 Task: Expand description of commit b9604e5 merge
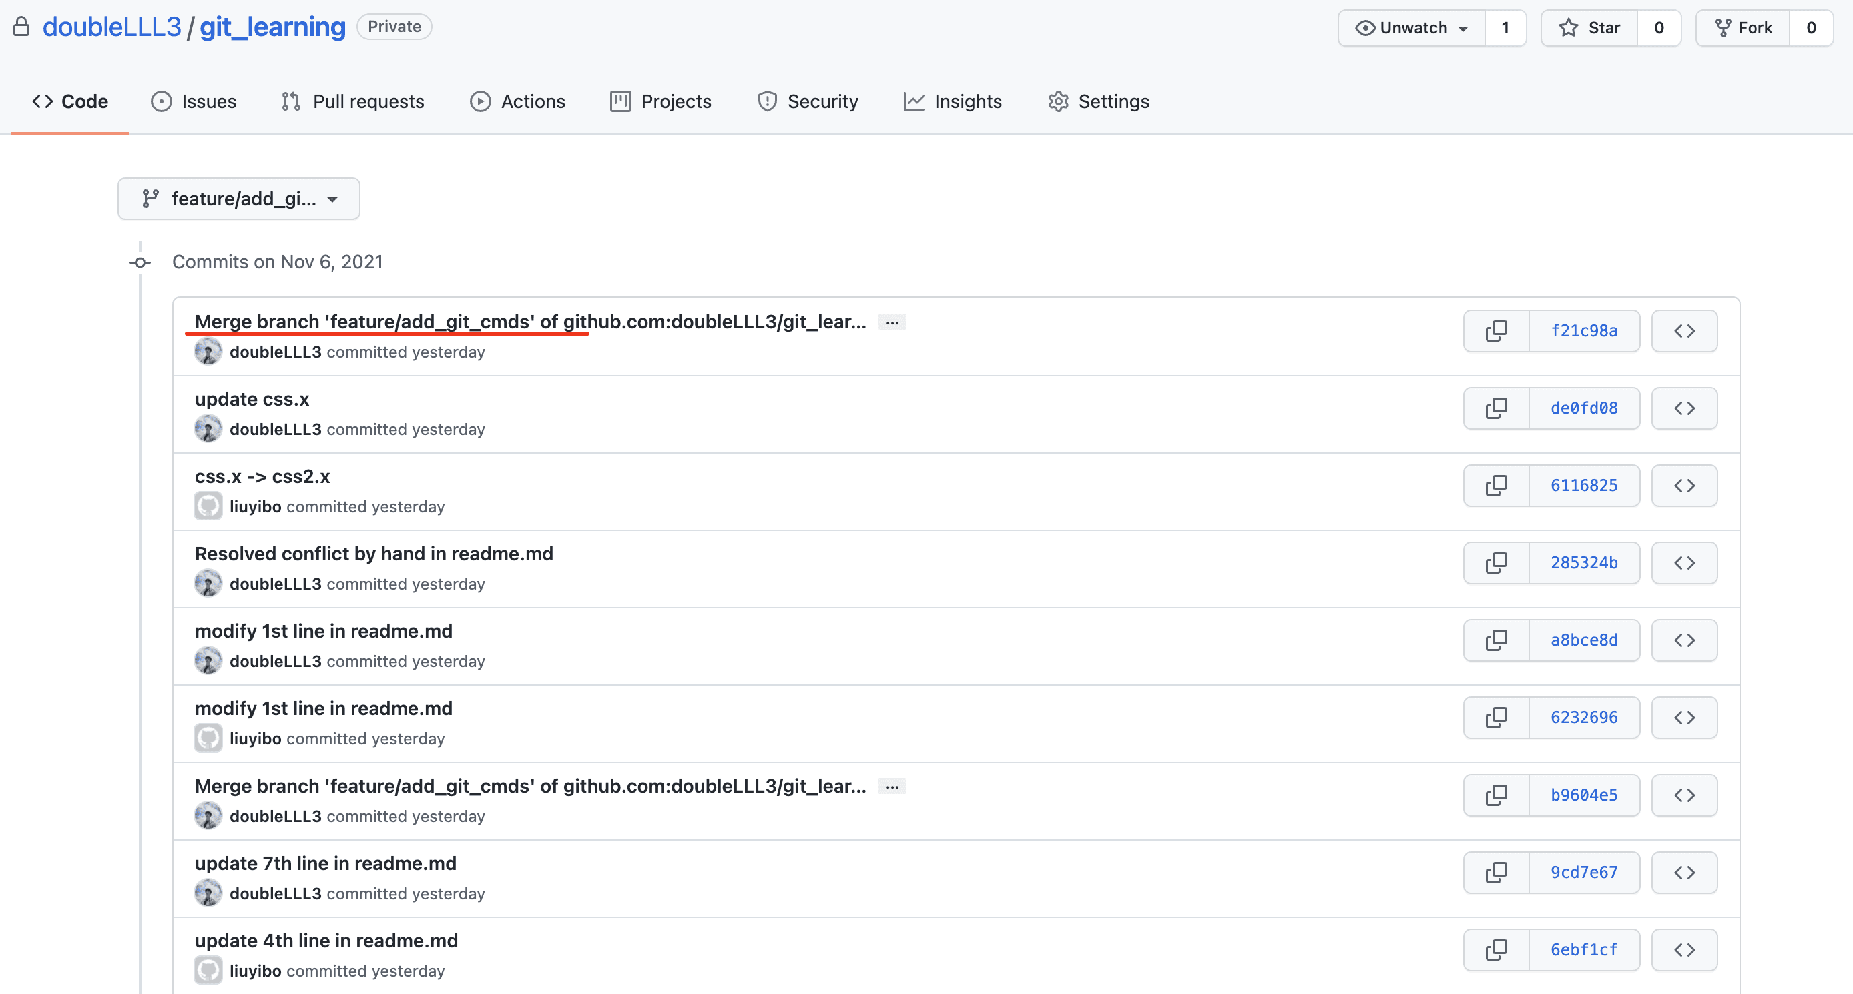pos(892,787)
